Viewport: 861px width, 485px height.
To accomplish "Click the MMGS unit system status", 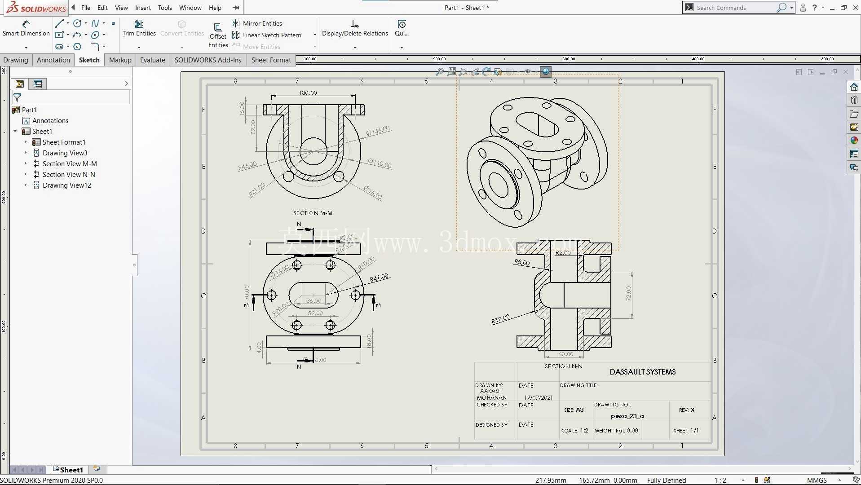I will click(x=817, y=480).
